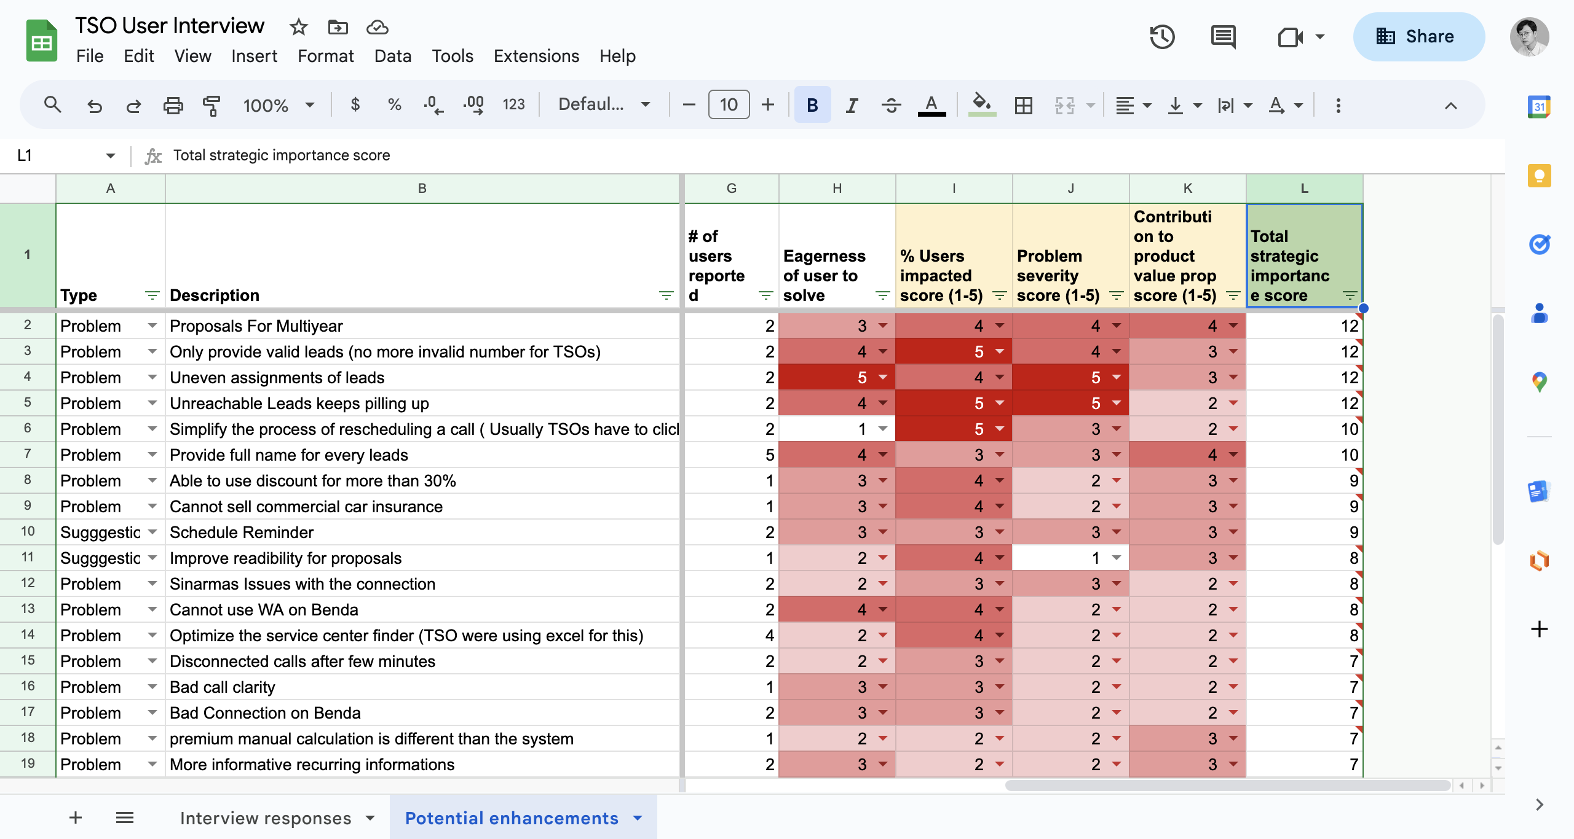1574x839 pixels.
Task: Open Google Keep side panel
Action: [x=1539, y=176]
